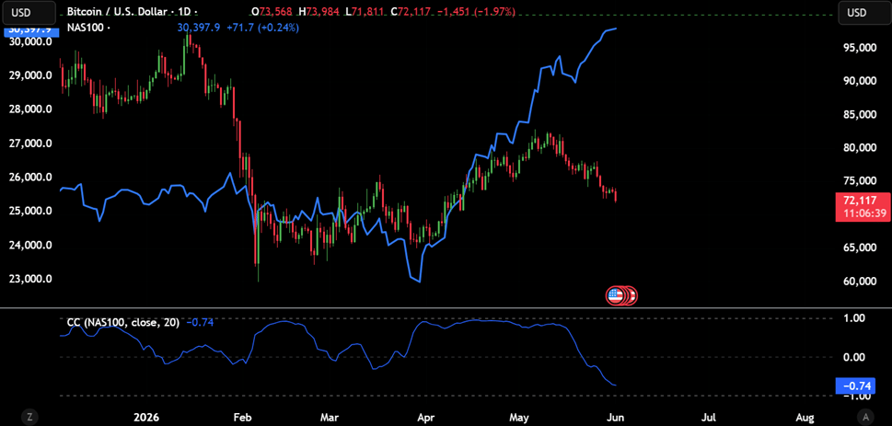Click the 11:06:39 bar countdown timer
The width and height of the screenshot is (892, 426).
pyautogui.click(x=863, y=213)
